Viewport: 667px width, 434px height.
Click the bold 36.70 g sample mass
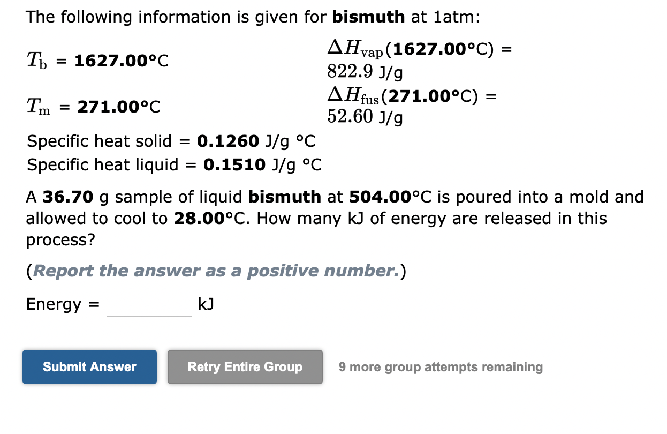[70, 197]
